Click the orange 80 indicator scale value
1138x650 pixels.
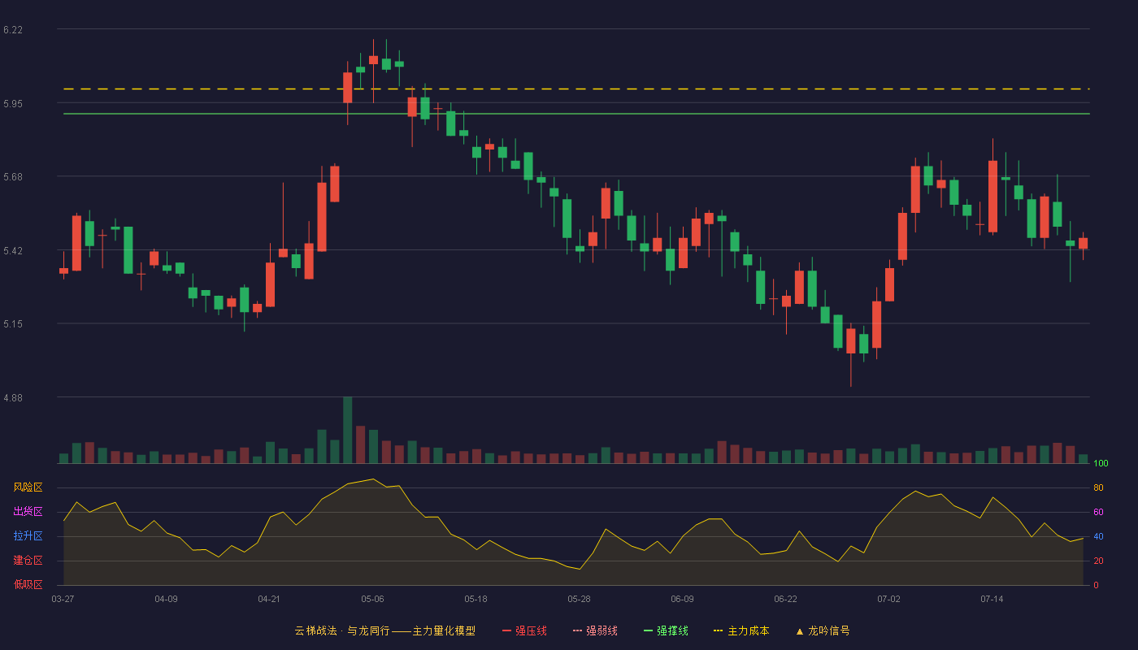coord(1098,487)
